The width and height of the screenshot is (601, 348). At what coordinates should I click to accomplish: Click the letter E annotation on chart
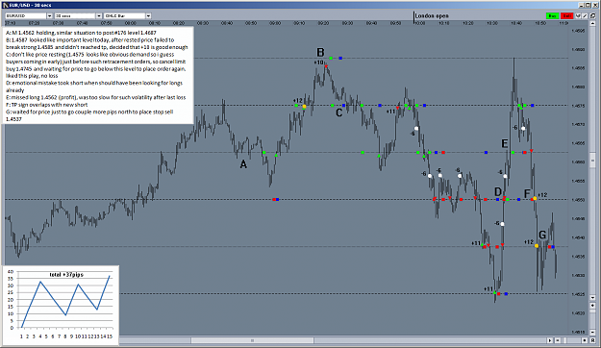505,144
